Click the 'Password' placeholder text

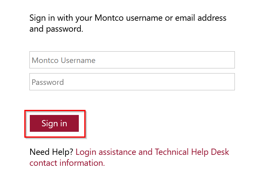point(48,82)
